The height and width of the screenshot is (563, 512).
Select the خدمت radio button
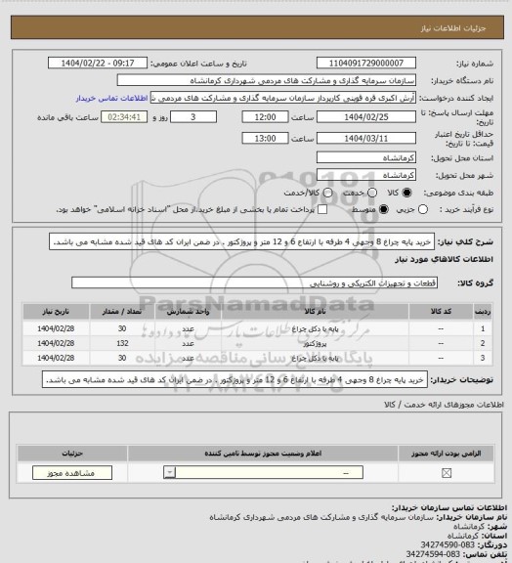tap(372, 193)
